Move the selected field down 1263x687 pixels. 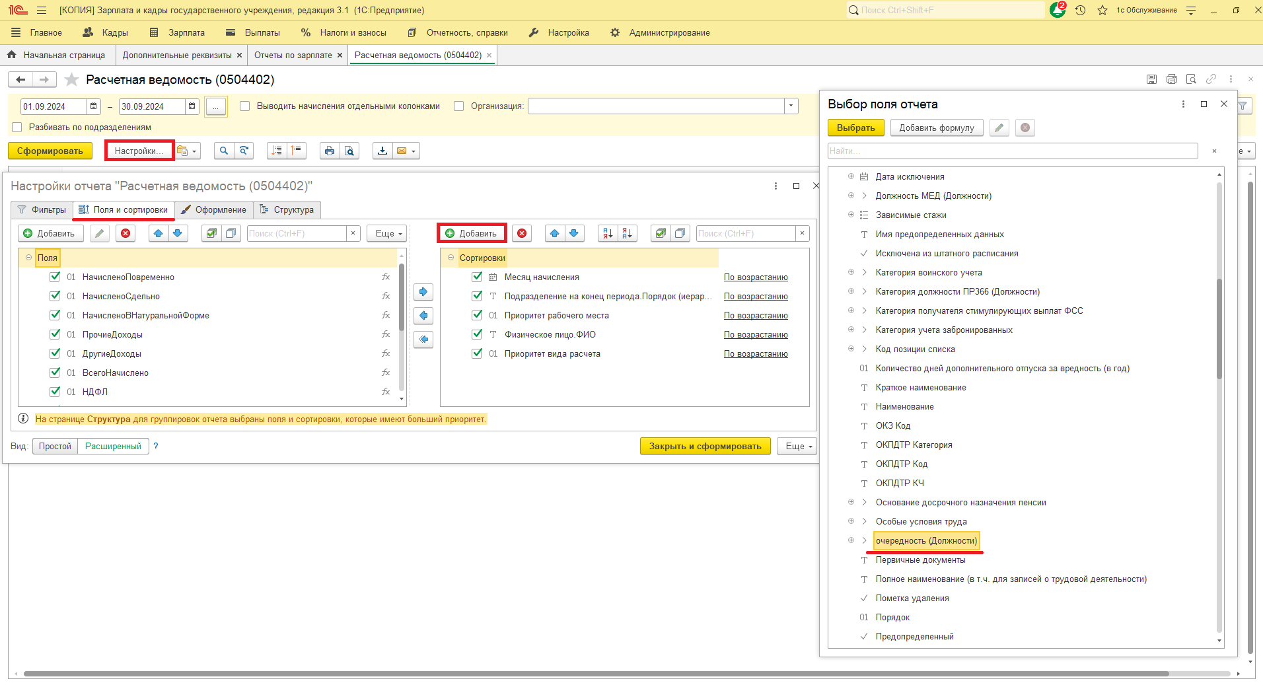[x=178, y=234]
